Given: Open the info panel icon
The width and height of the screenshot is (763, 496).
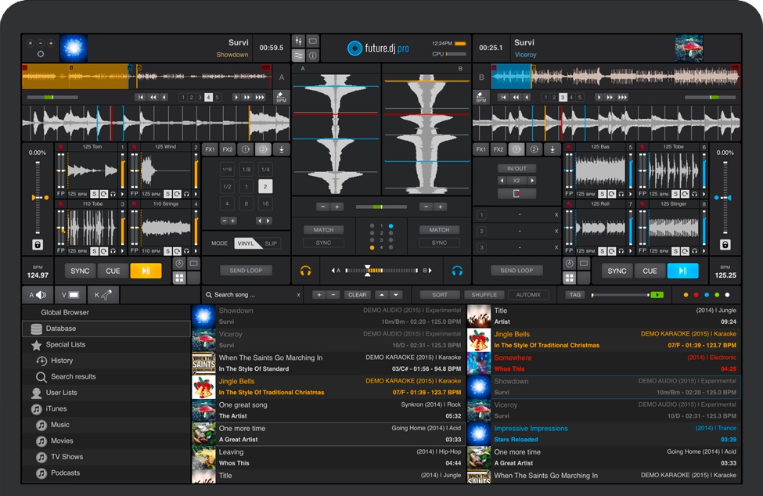Looking at the screenshot, I should click(x=312, y=56).
